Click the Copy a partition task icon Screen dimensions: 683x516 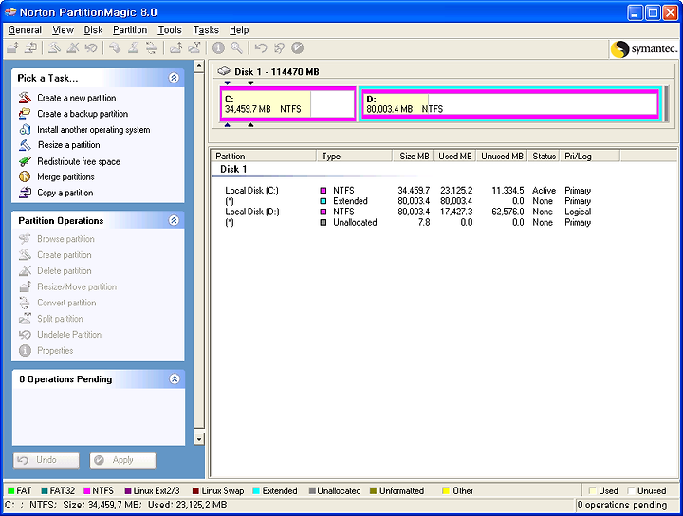(25, 193)
